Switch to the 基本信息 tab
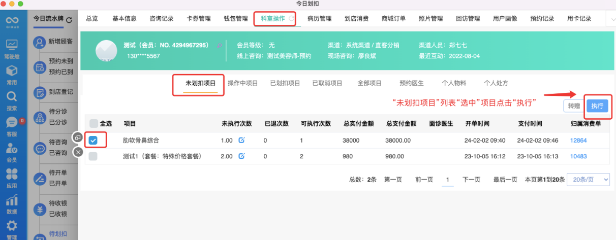Screen dimensions: 616x240 click(125, 19)
